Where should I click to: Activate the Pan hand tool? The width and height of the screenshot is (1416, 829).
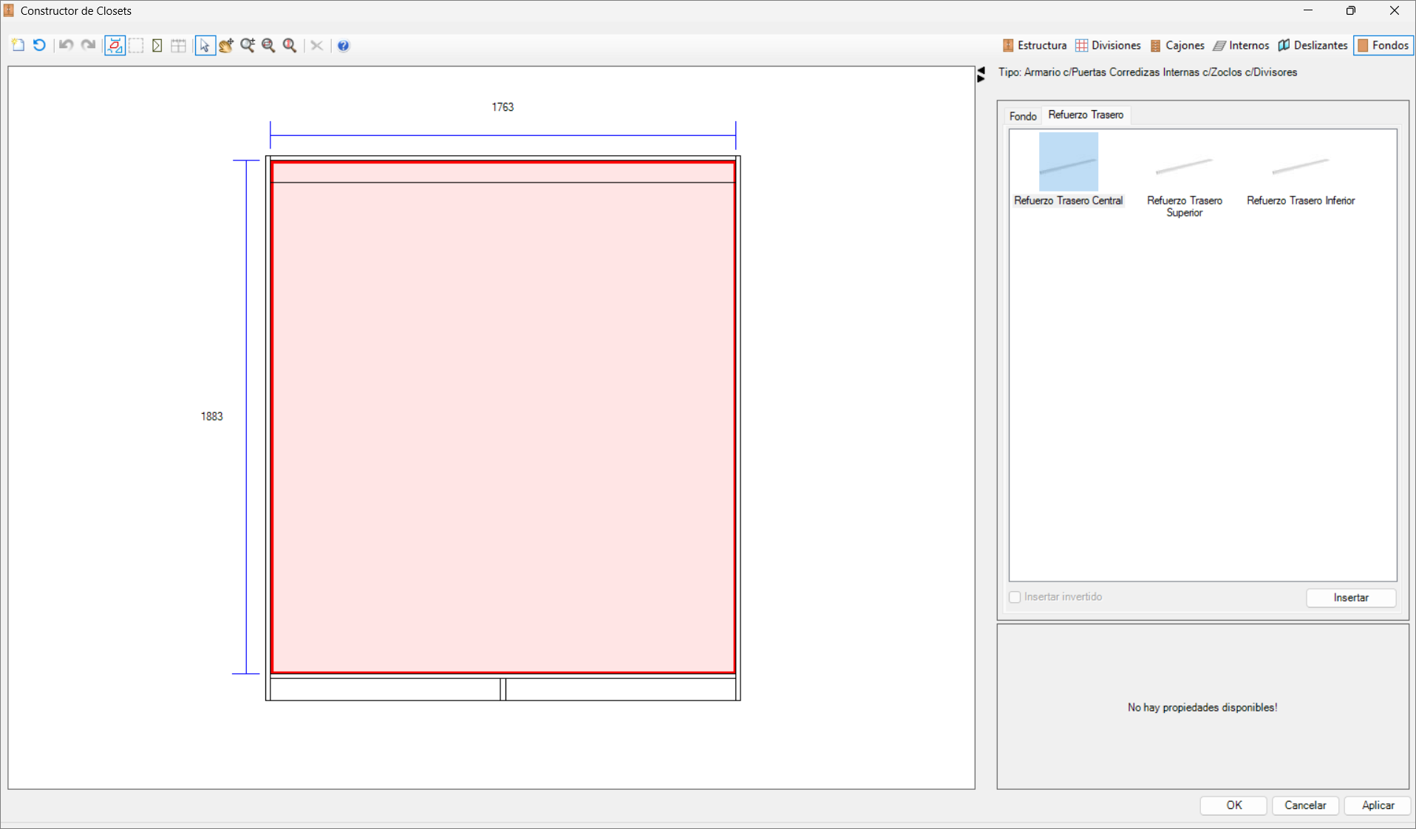(x=226, y=45)
